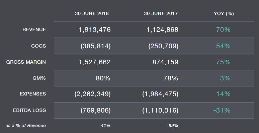Select the GM% row label
The width and height of the screenshot is (259, 133).
[x=39, y=78]
